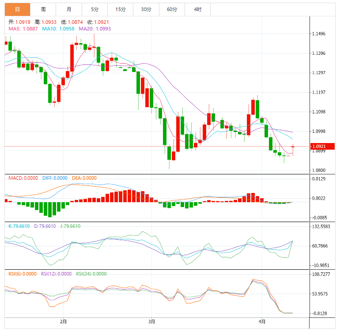Click the 1.0800 price axis label
This screenshot has width=340, height=332.
click(x=319, y=170)
